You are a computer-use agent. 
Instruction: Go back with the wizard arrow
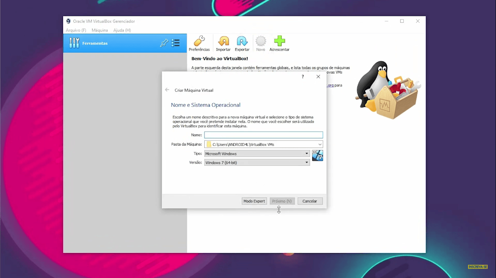tap(167, 90)
